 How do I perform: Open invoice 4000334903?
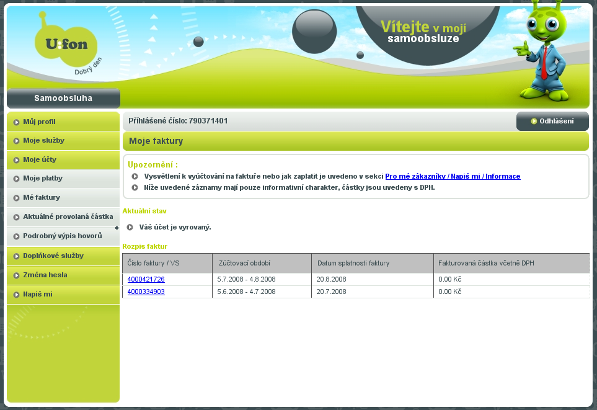146,292
